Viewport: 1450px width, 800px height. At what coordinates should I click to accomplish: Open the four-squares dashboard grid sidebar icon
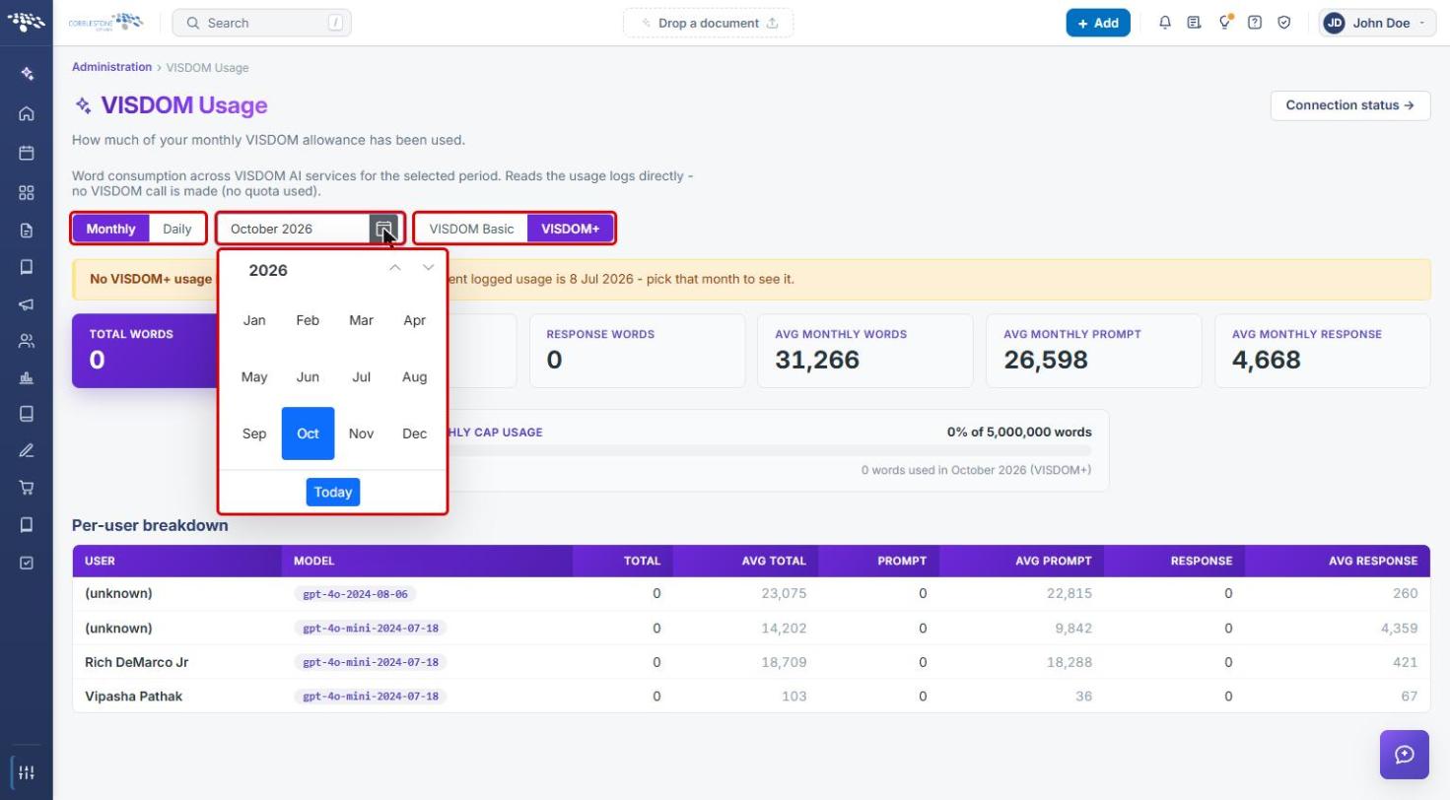(27, 192)
